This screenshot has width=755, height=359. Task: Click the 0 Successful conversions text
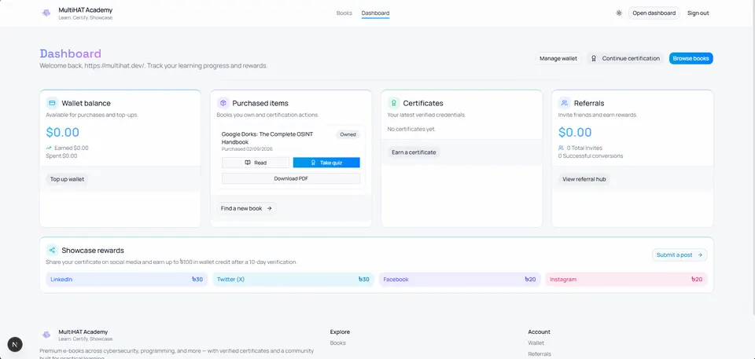tap(591, 156)
